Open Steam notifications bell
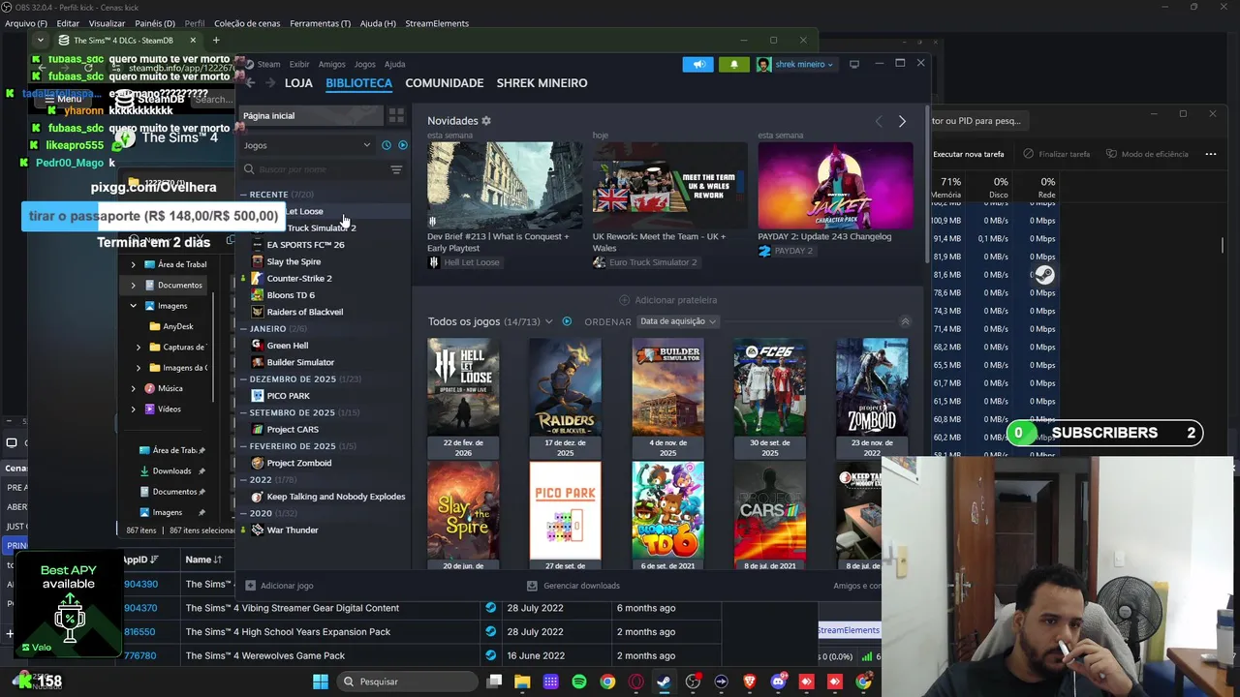The width and height of the screenshot is (1240, 697). tap(733, 64)
